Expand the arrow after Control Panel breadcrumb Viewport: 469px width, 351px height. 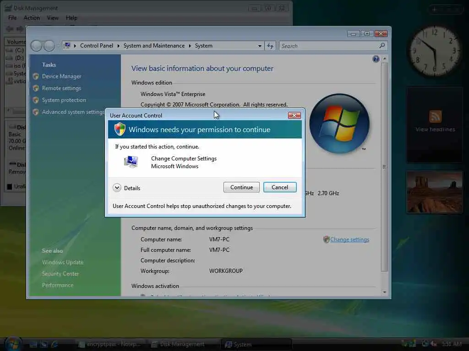(119, 46)
